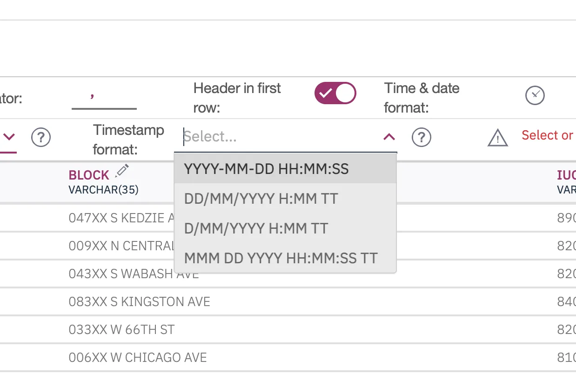Image resolution: width=576 pixels, height=374 pixels.
Task: Click the Timestamp format Select input field
Action: click(279, 137)
